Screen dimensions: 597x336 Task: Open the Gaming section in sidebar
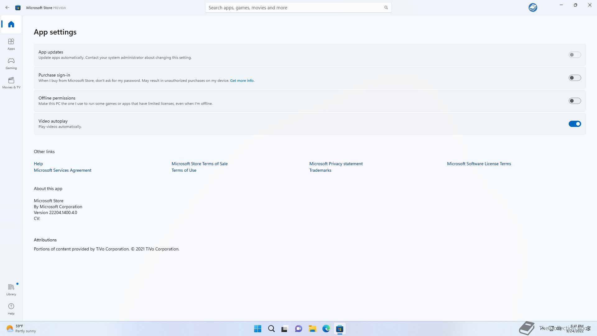pyautogui.click(x=11, y=63)
